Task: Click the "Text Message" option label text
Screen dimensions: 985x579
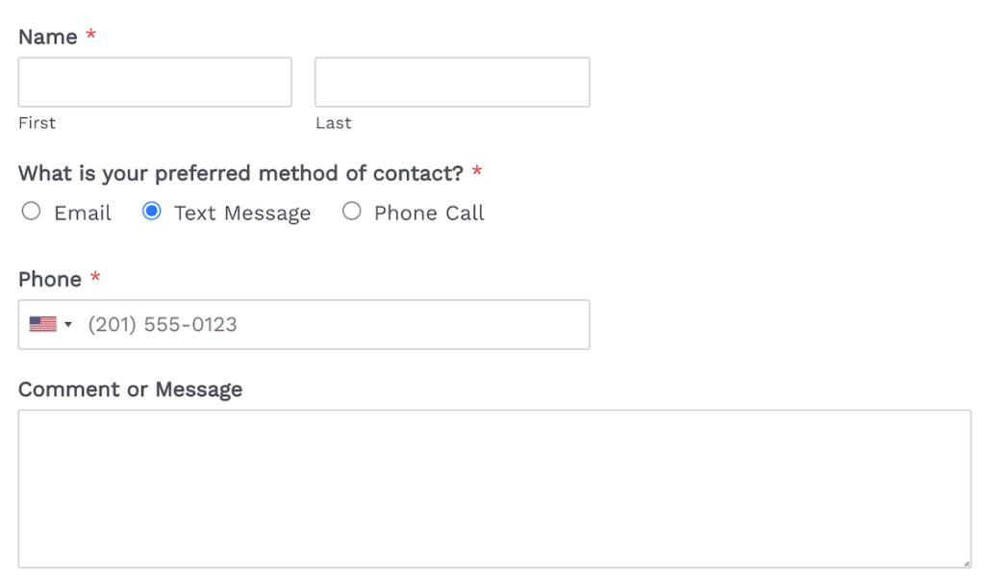Action: (242, 214)
